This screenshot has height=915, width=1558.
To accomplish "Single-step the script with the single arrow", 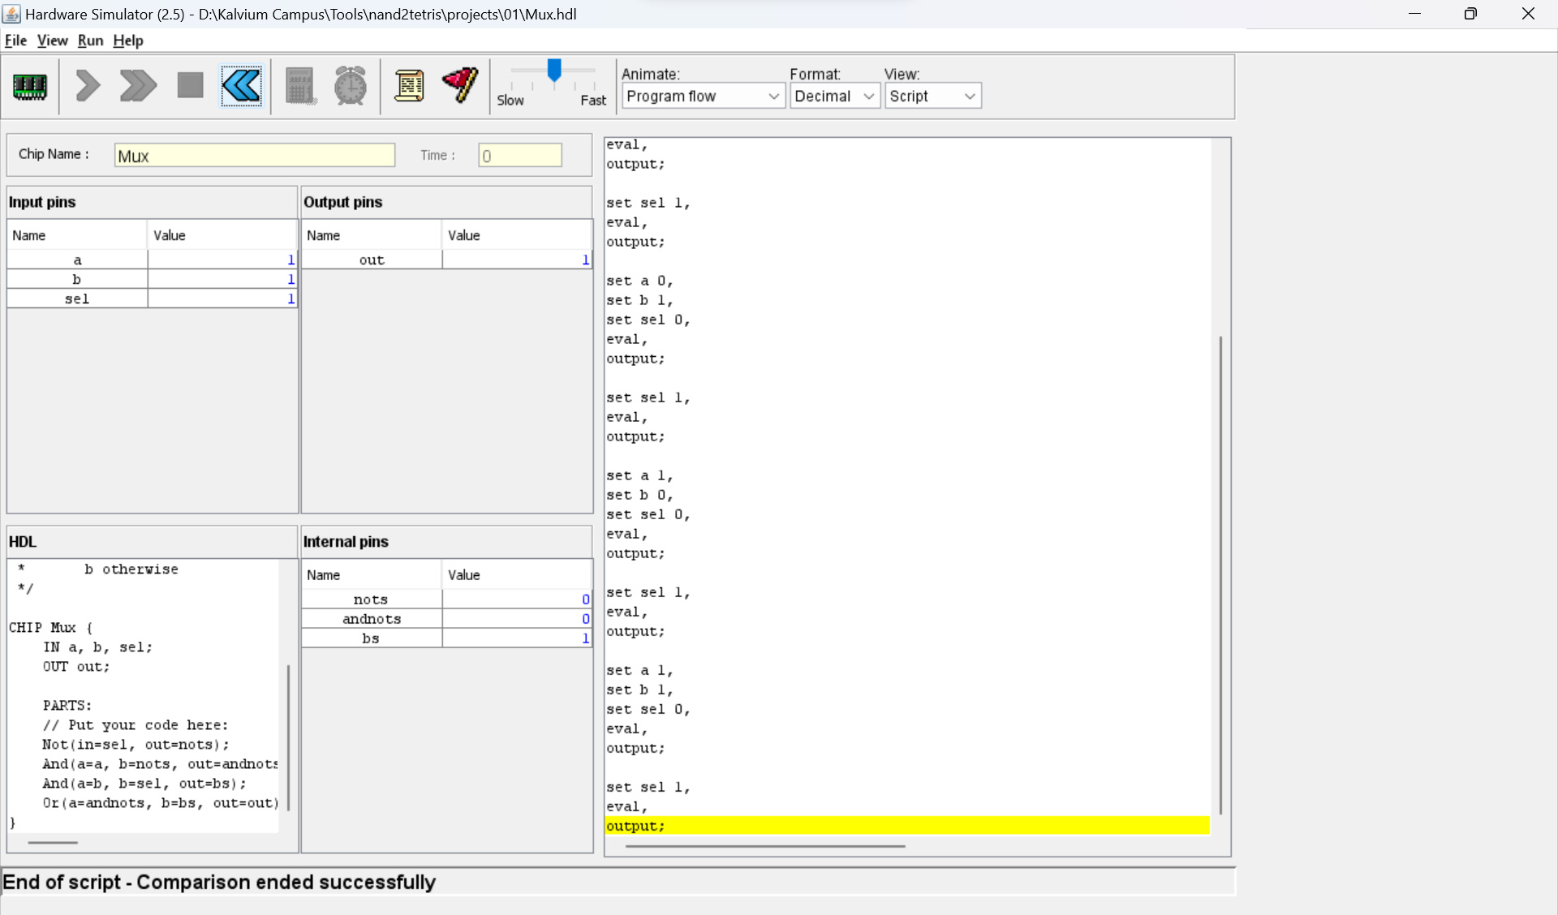I will pyautogui.click(x=88, y=86).
